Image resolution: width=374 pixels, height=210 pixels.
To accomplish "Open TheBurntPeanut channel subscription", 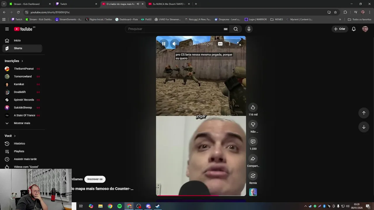I will click(x=22, y=69).
